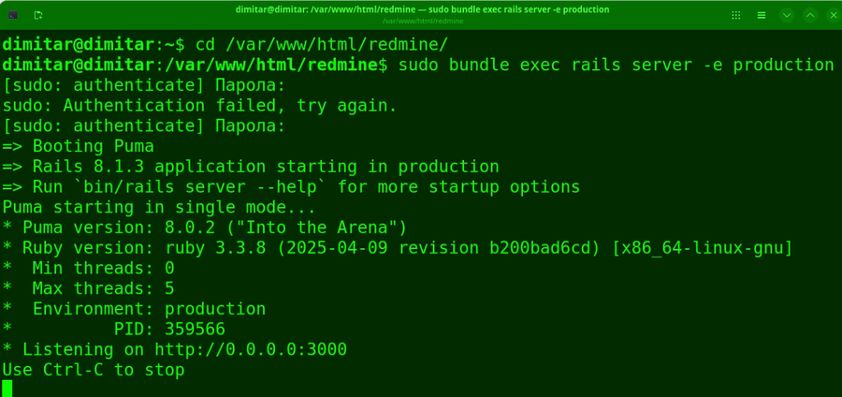842x397 pixels.
Task: Open a new tab with the add-tab icon
Action: click(38, 15)
